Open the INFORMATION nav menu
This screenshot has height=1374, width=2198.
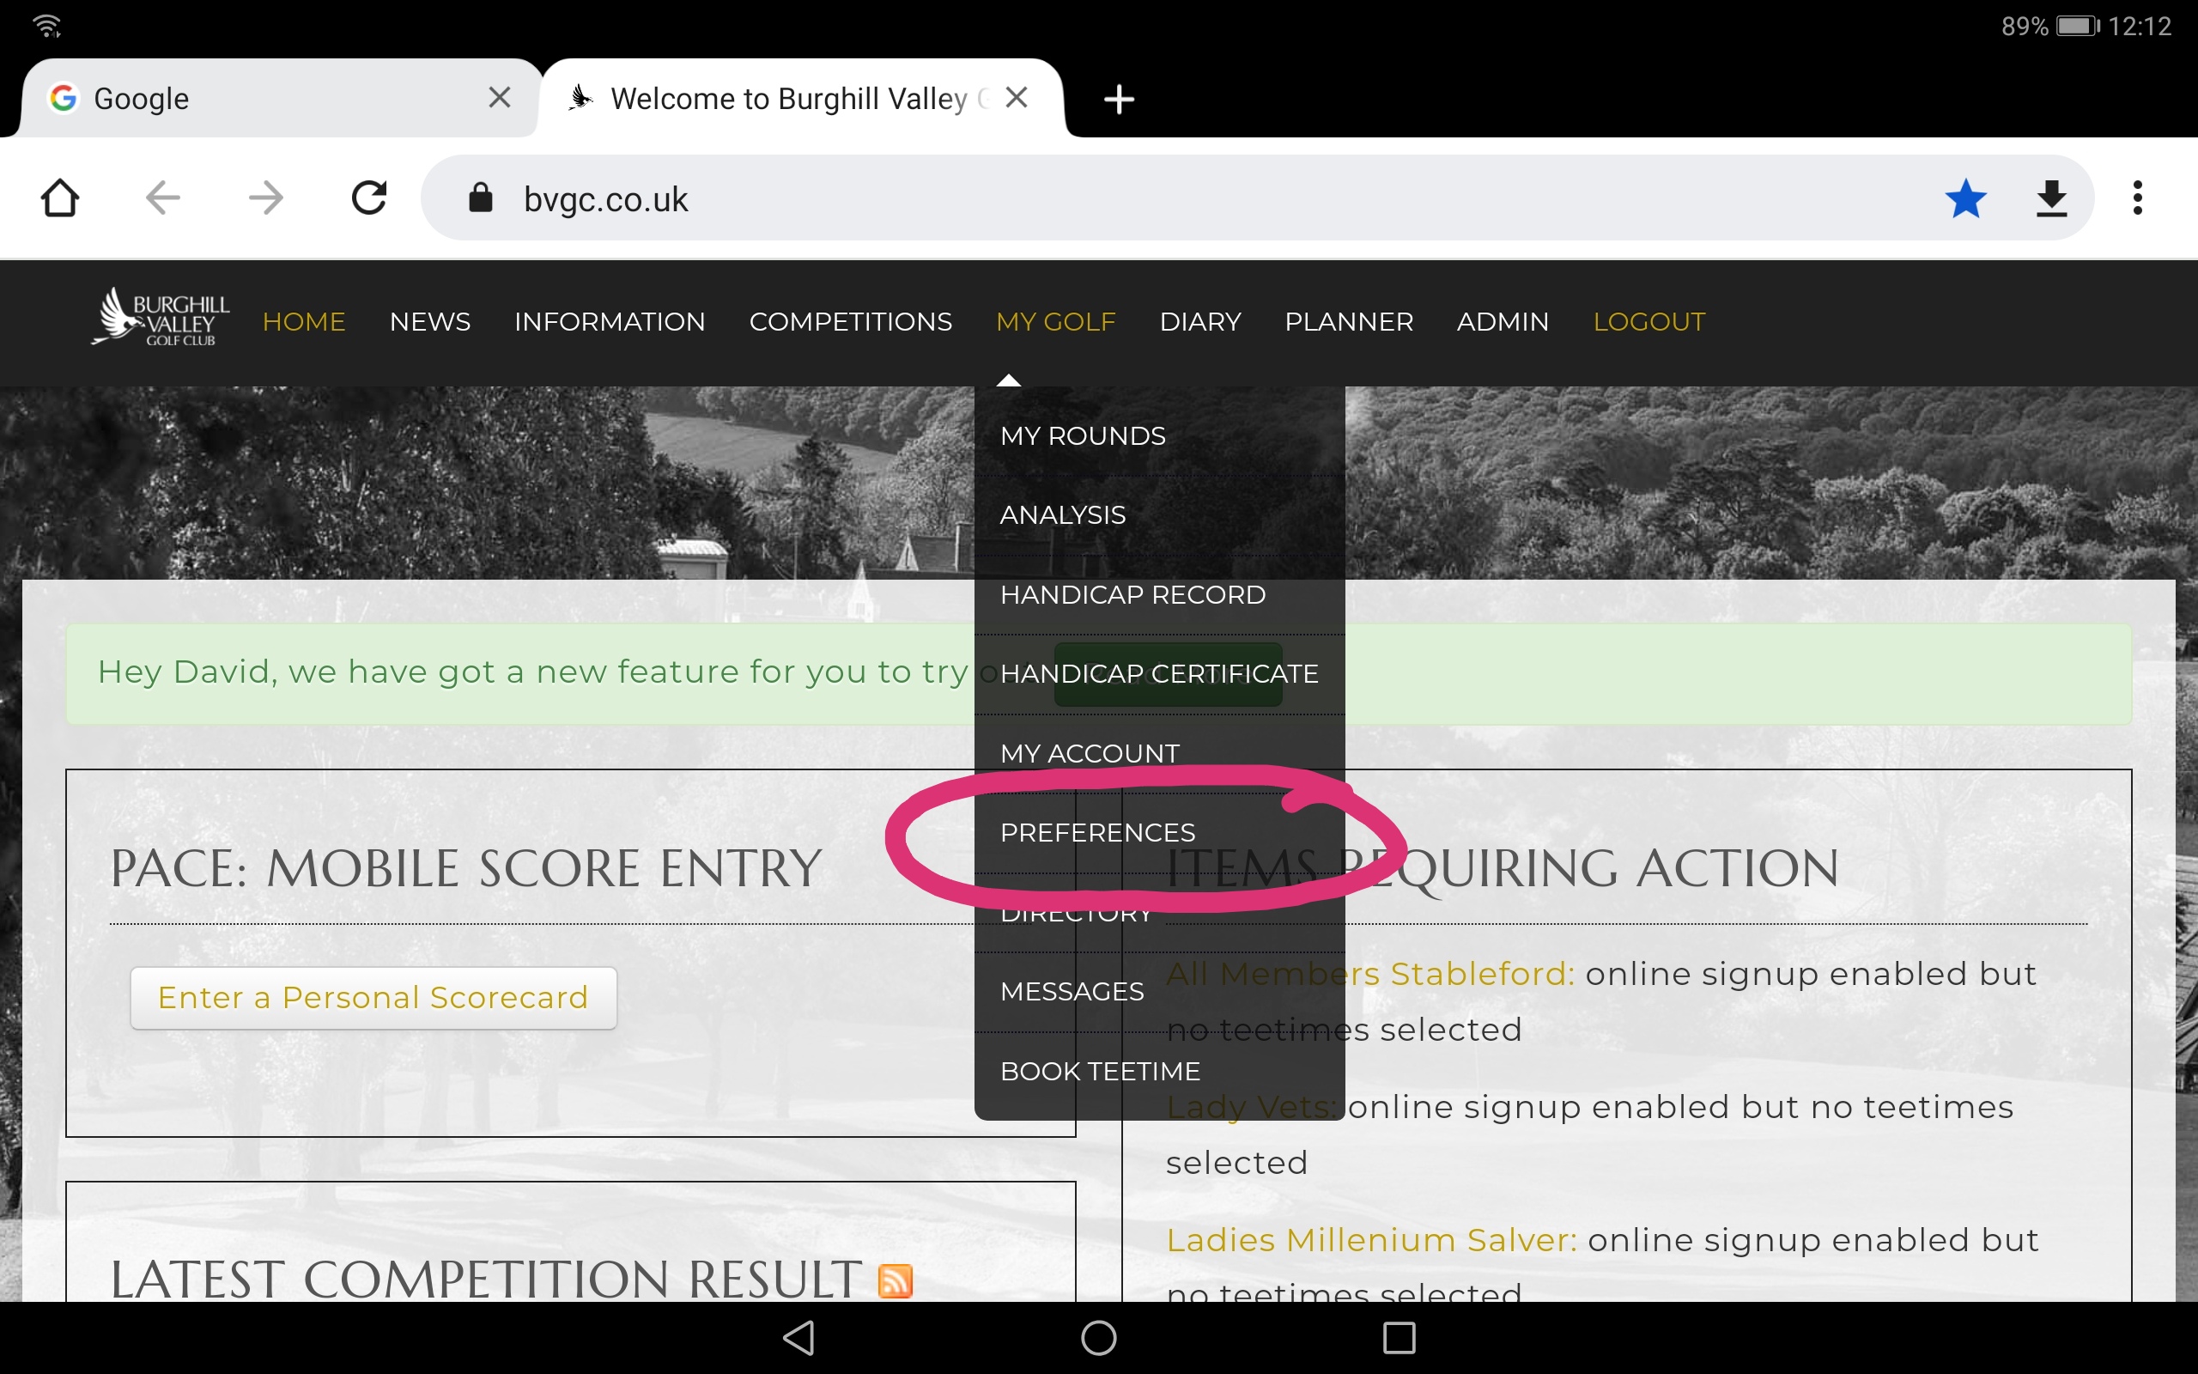click(x=610, y=322)
